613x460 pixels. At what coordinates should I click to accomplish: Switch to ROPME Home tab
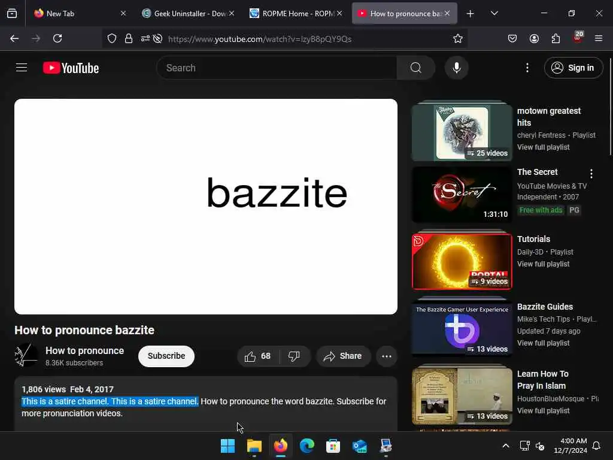point(296,13)
